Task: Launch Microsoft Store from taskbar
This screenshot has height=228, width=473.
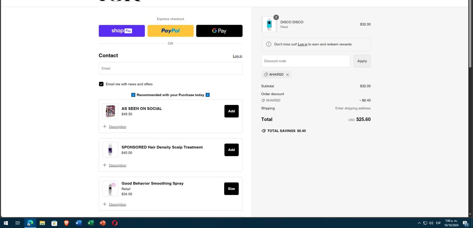Action: pyautogui.click(x=54, y=223)
